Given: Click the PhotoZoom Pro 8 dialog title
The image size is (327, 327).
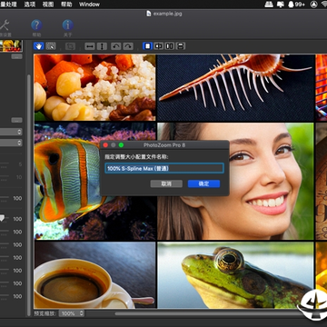Looking at the screenshot, I should (164, 145).
